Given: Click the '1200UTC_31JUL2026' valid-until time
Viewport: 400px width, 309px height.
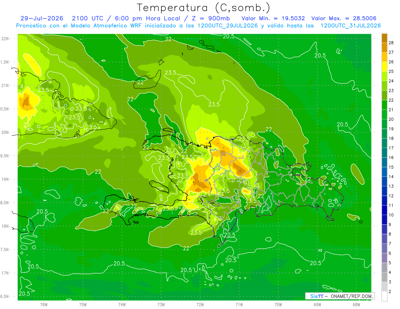Looking at the screenshot, I should [351, 26].
